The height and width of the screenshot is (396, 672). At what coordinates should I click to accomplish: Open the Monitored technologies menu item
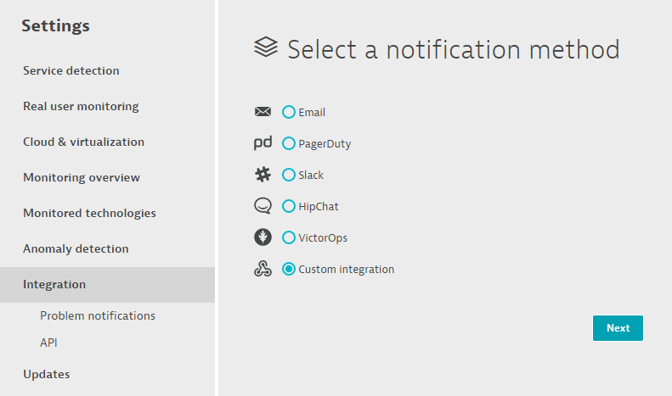(89, 213)
